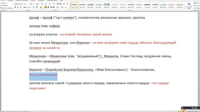This screenshot has width=200, height=112.
Task: Align text to the right
Action: click(x=51, y=7)
